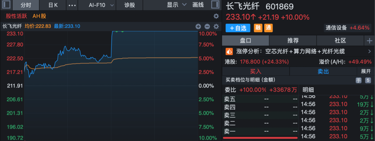Click the 通 stock connect badge
375x141 pixels.
click(x=268, y=28)
